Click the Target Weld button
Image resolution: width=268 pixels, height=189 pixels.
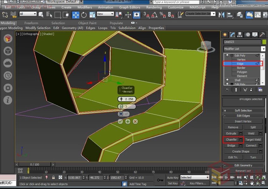point(253,140)
